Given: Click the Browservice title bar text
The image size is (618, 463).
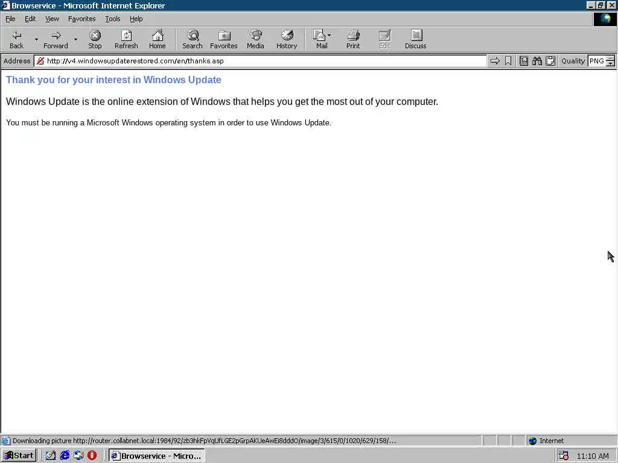Looking at the screenshot, I should pos(88,5).
